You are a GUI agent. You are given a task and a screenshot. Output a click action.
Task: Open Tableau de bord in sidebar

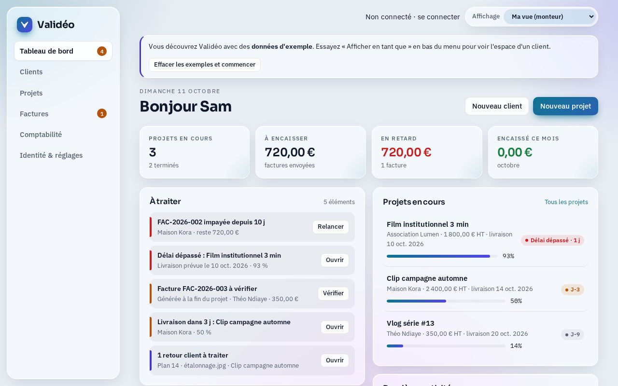63,51
